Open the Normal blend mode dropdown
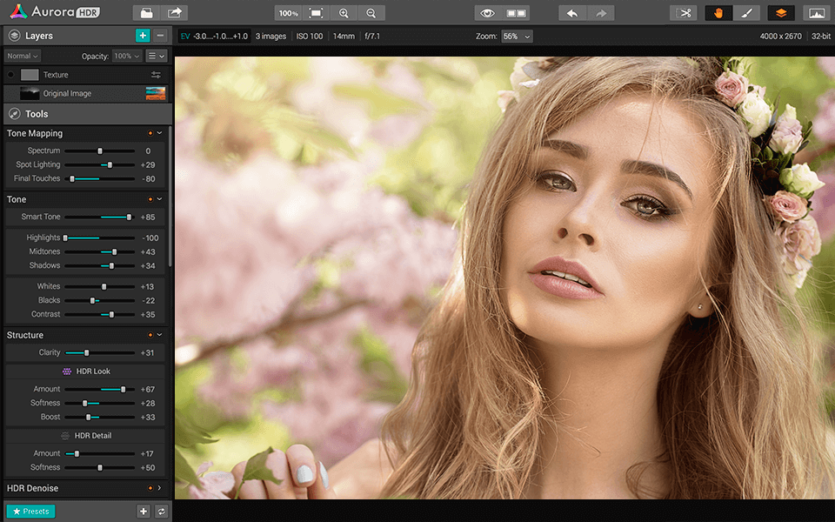 [x=22, y=56]
